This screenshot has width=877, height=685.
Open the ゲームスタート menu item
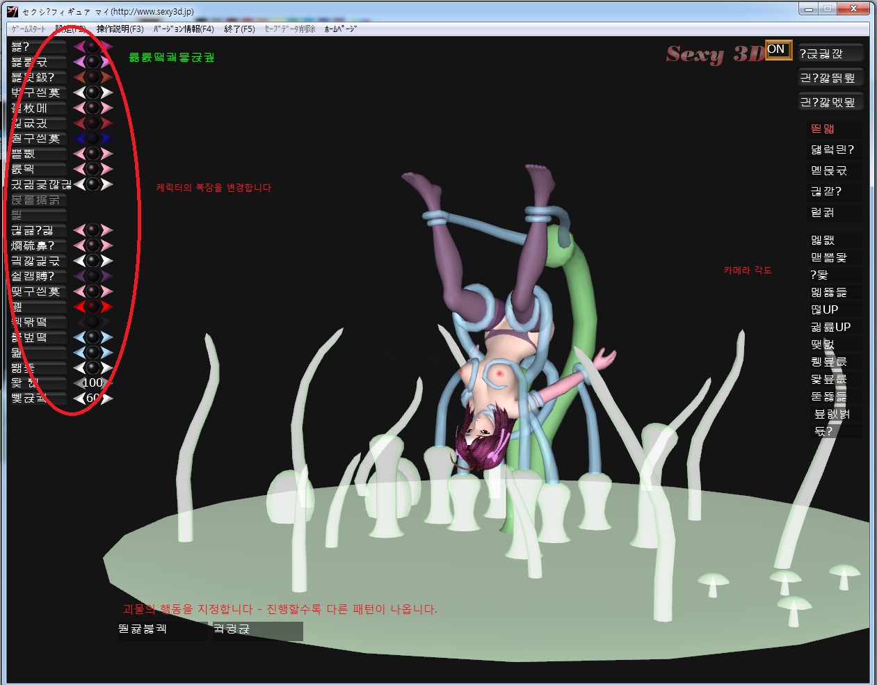pos(28,29)
